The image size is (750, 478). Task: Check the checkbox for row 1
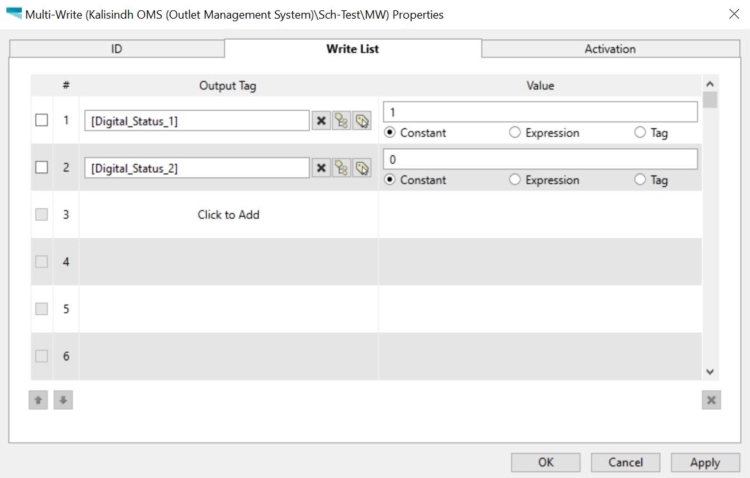point(42,120)
